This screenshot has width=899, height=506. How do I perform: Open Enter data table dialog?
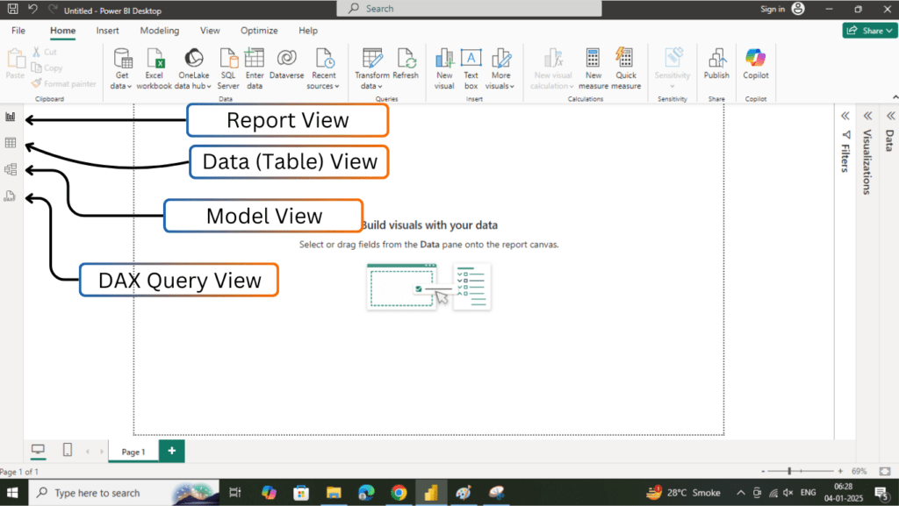tap(255, 69)
